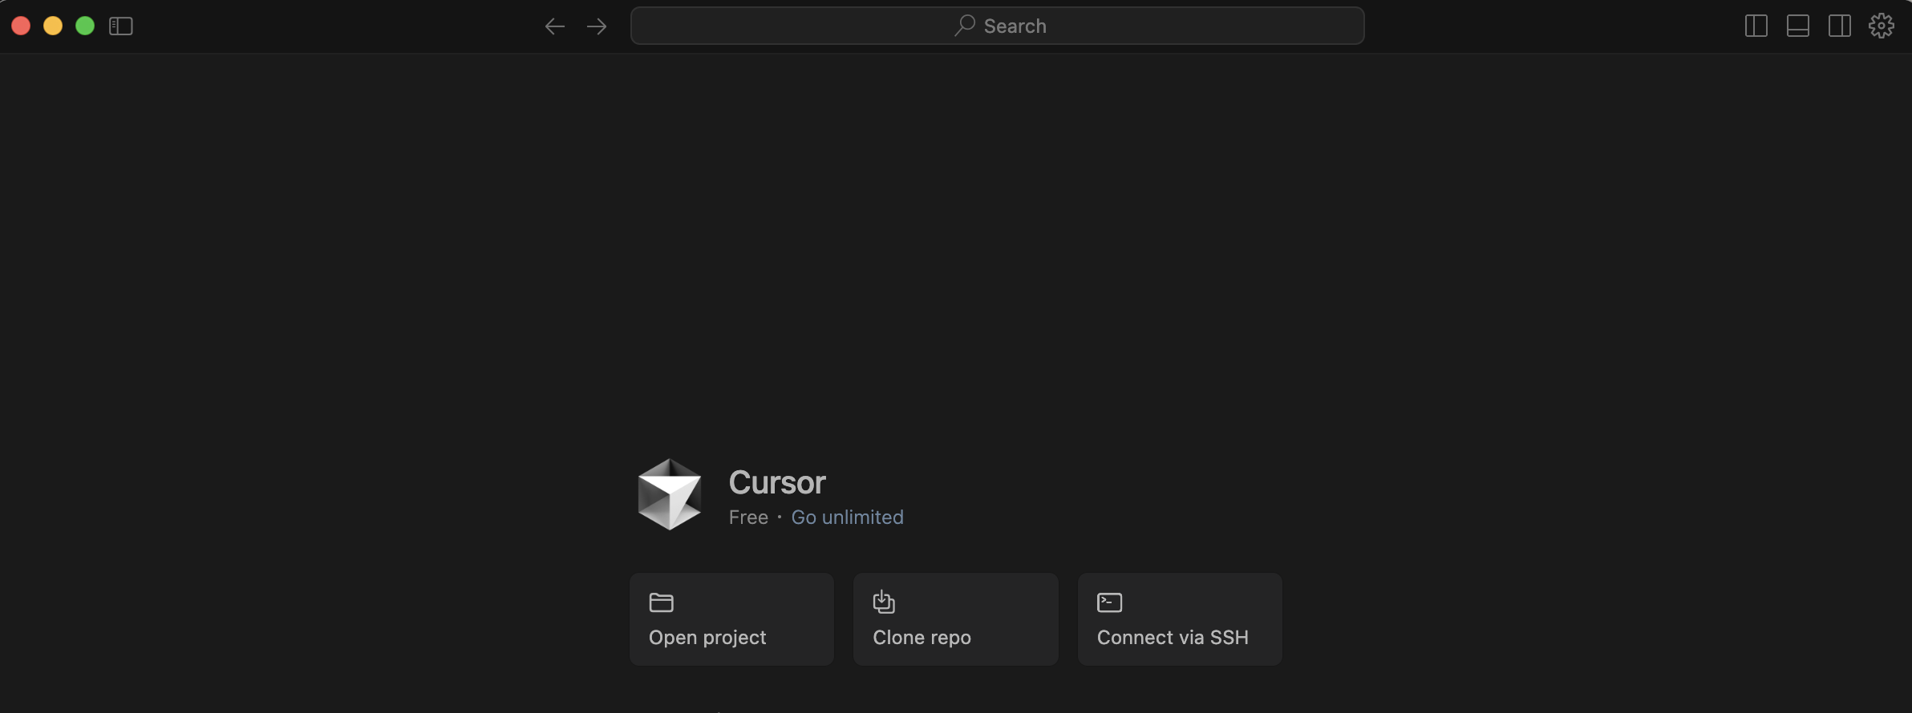This screenshot has width=1912, height=713.
Task: Follow the Go unlimited link
Action: [x=847, y=518]
